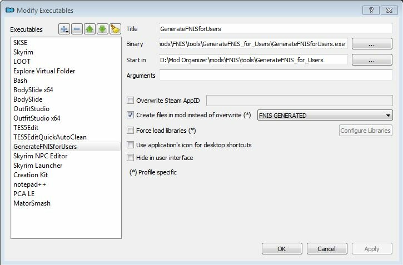Viewport: 403px width, 265px height.
Task: Browse for Binary path button
Action: (x=372, y=44)
